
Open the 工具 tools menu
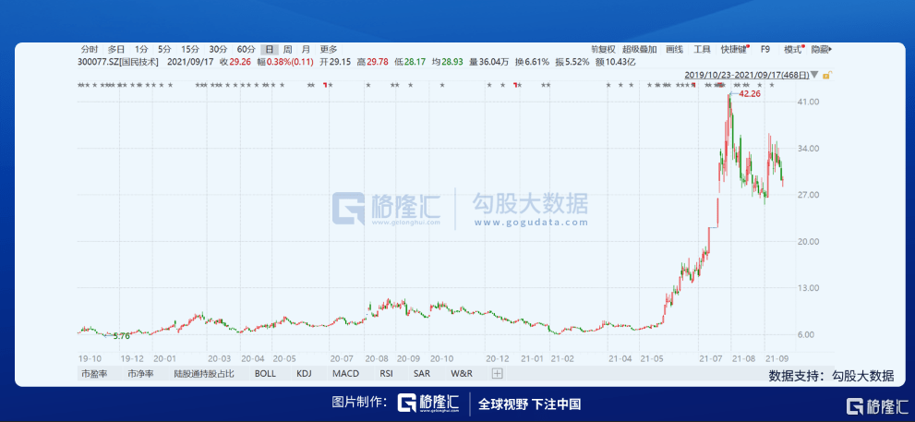[x=702, y=50]
